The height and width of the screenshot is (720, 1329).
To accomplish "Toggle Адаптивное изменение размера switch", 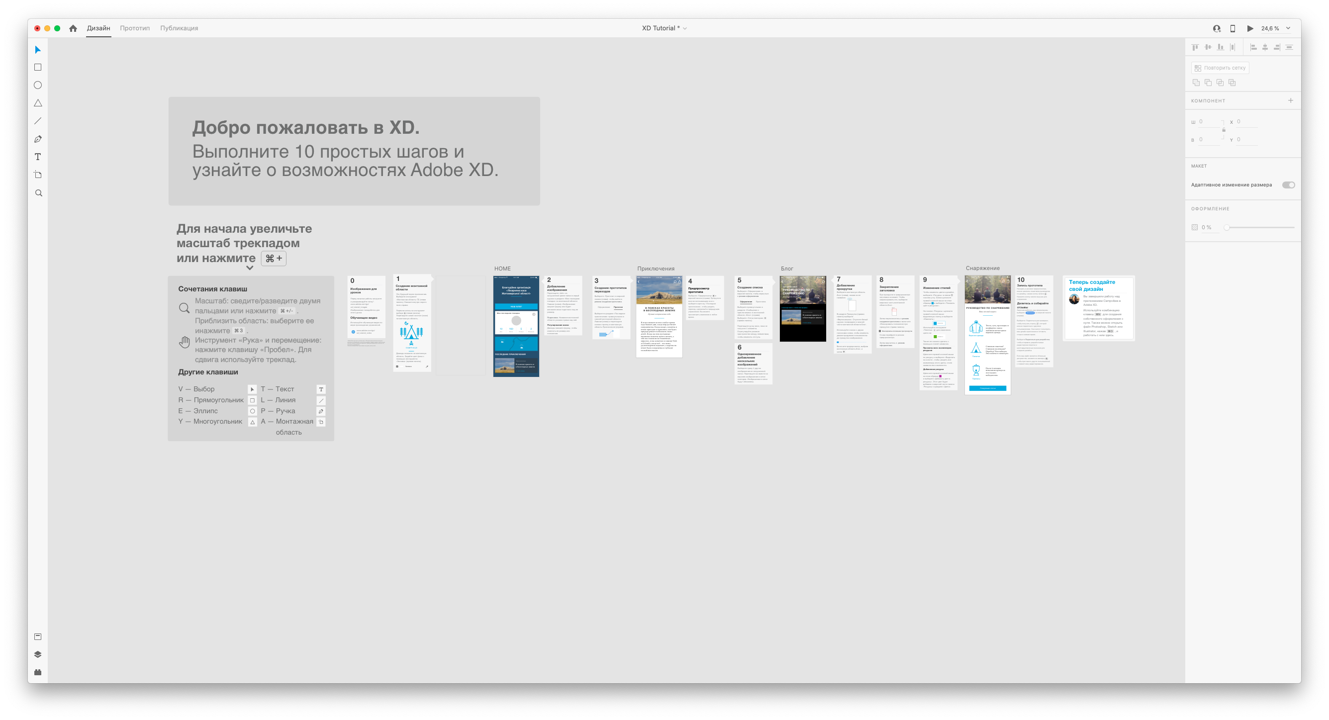I will point(1288,184).
